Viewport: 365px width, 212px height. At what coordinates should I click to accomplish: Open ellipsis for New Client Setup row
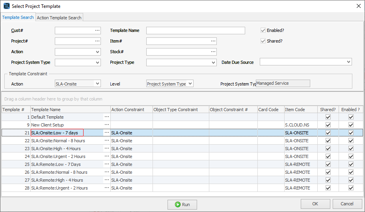tap(106, 125)
